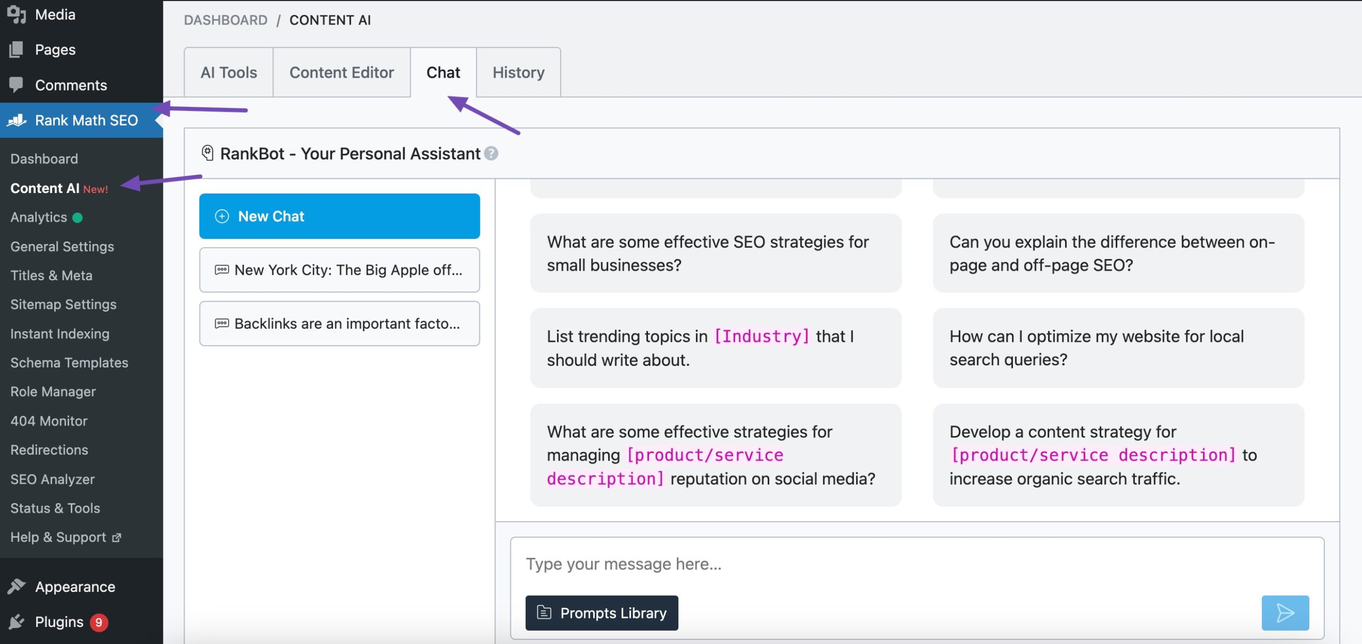Open the Appearance menu
This screenshot has width=1362, height=644.
(x=75, y=587)
